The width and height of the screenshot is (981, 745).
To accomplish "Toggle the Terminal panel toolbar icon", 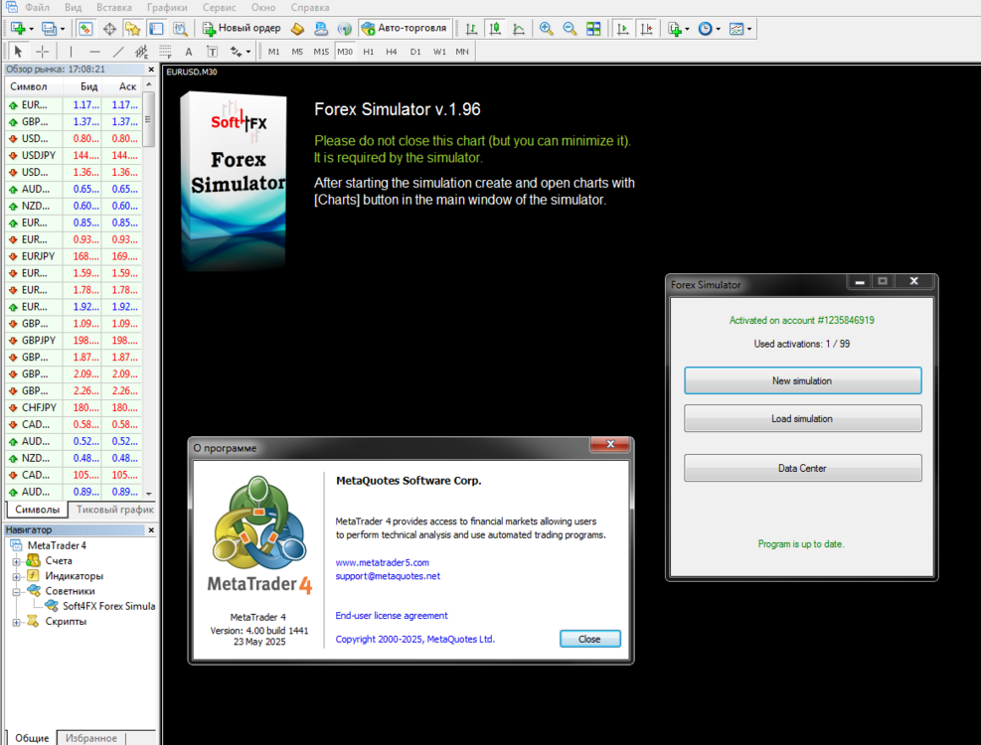I will [x=156, y=29].
